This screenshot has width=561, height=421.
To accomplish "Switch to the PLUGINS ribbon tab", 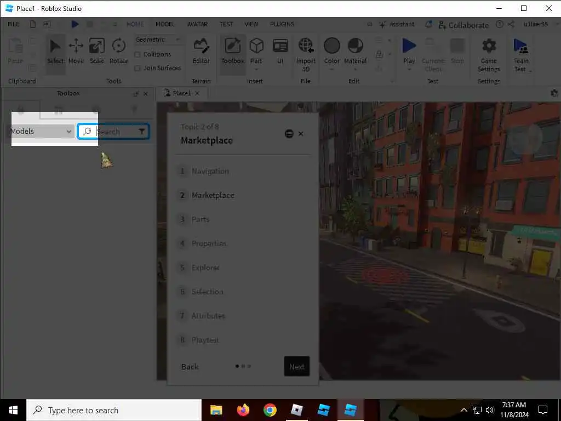I will tap(282, 24).
